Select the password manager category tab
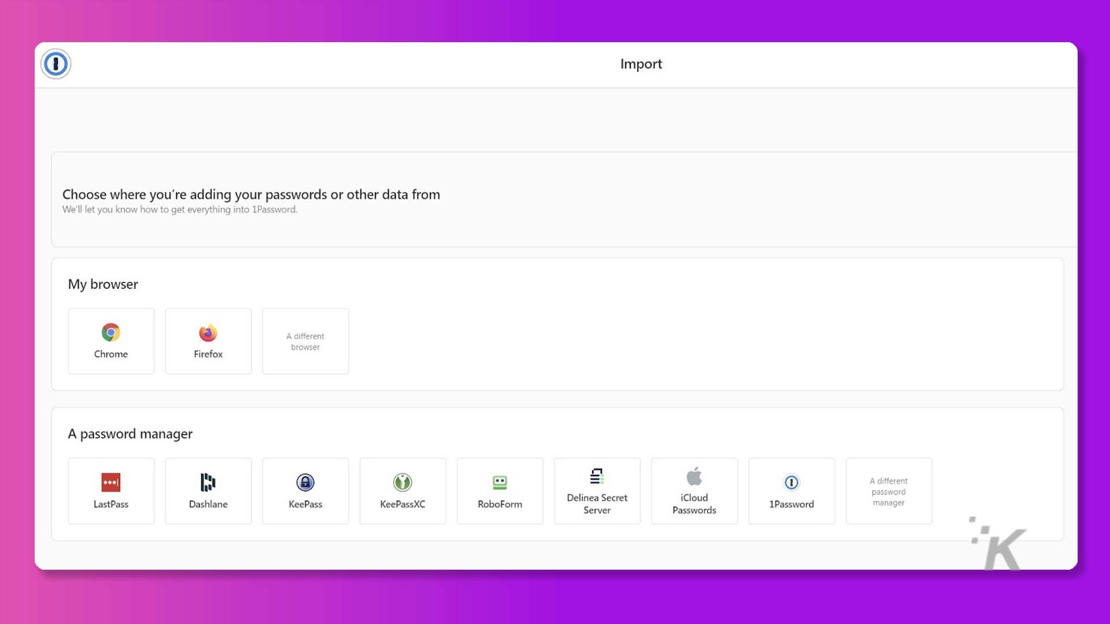Viewport: 1110px width, 624px height. click(130, 433)
